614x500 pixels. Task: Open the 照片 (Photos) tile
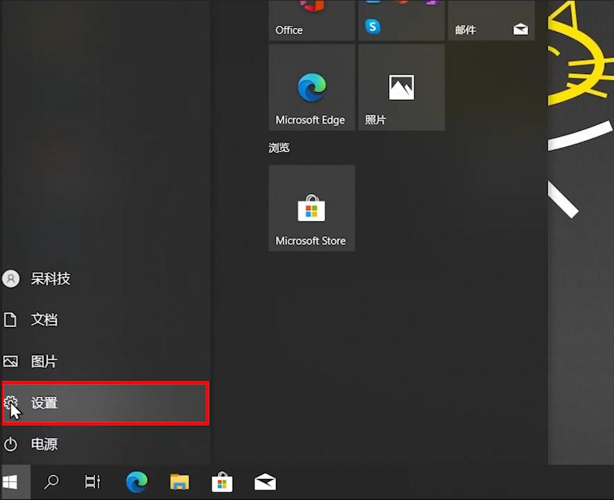tap(401, 87)
